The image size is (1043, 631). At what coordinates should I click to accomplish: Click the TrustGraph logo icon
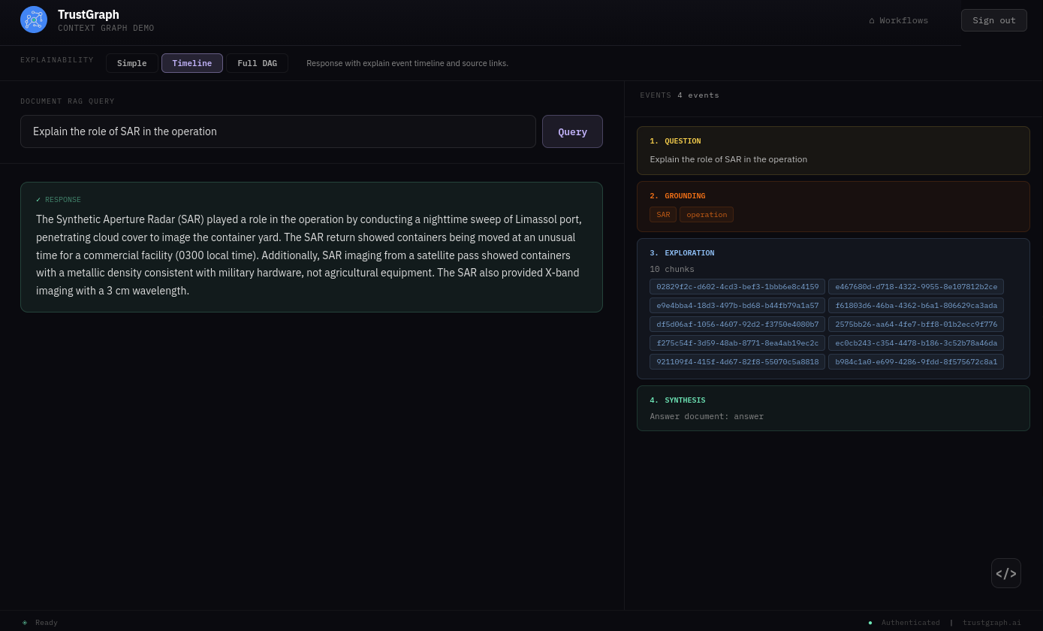[34, 20]
